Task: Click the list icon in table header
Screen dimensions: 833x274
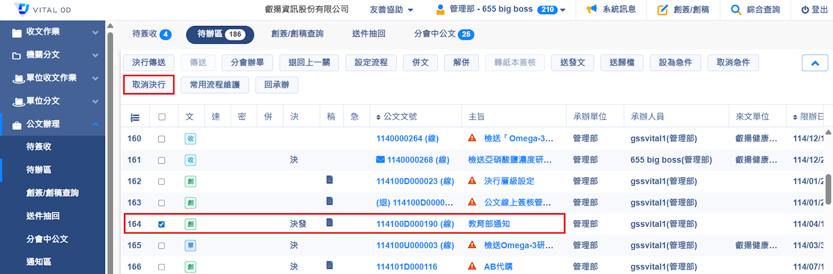Action: [x=135, y=118]
